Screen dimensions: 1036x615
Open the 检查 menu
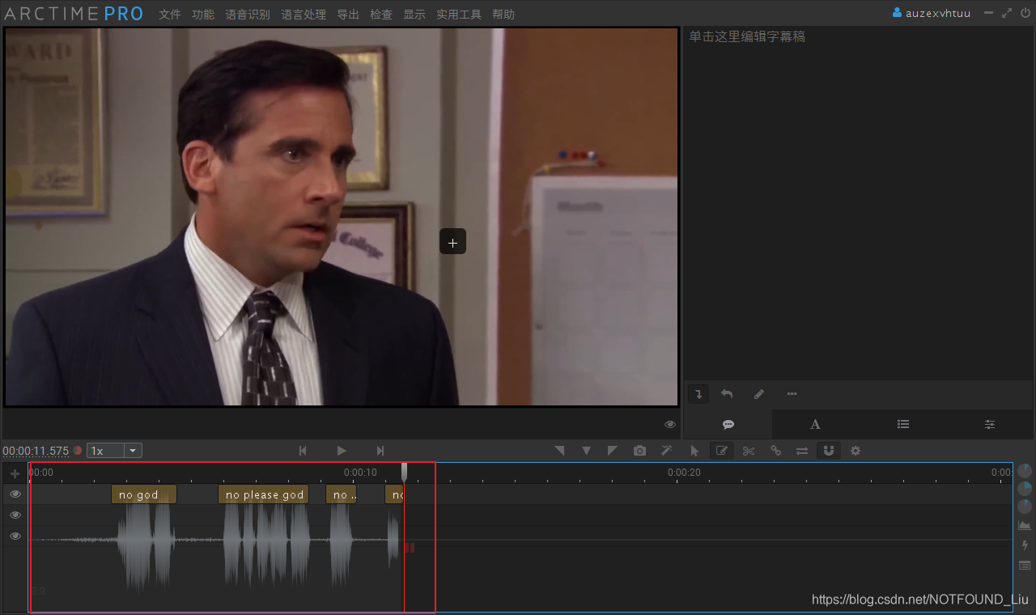(x=381, y=15)
